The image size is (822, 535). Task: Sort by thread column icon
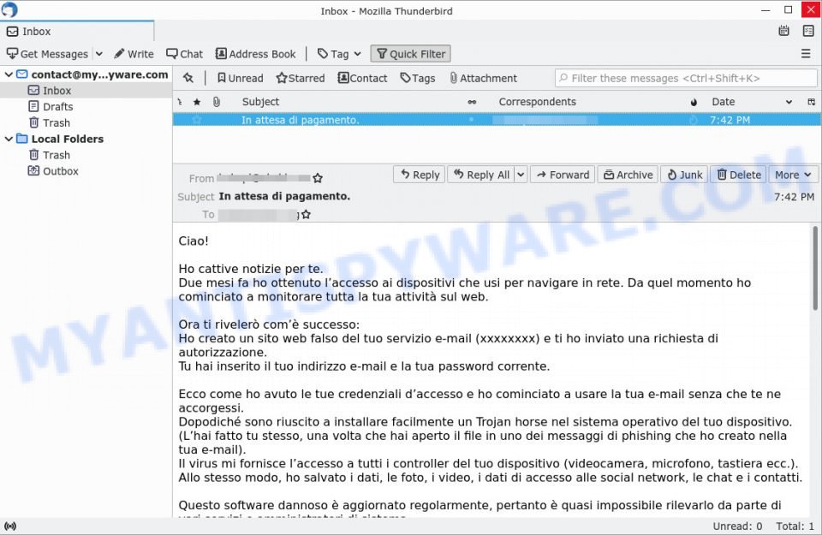[x=180, y=102]
